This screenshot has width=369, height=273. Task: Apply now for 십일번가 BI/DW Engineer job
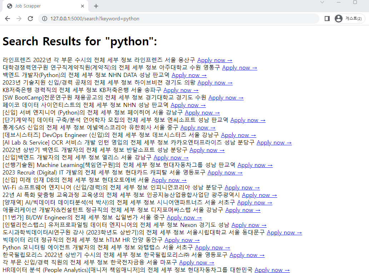pos(184,218)
